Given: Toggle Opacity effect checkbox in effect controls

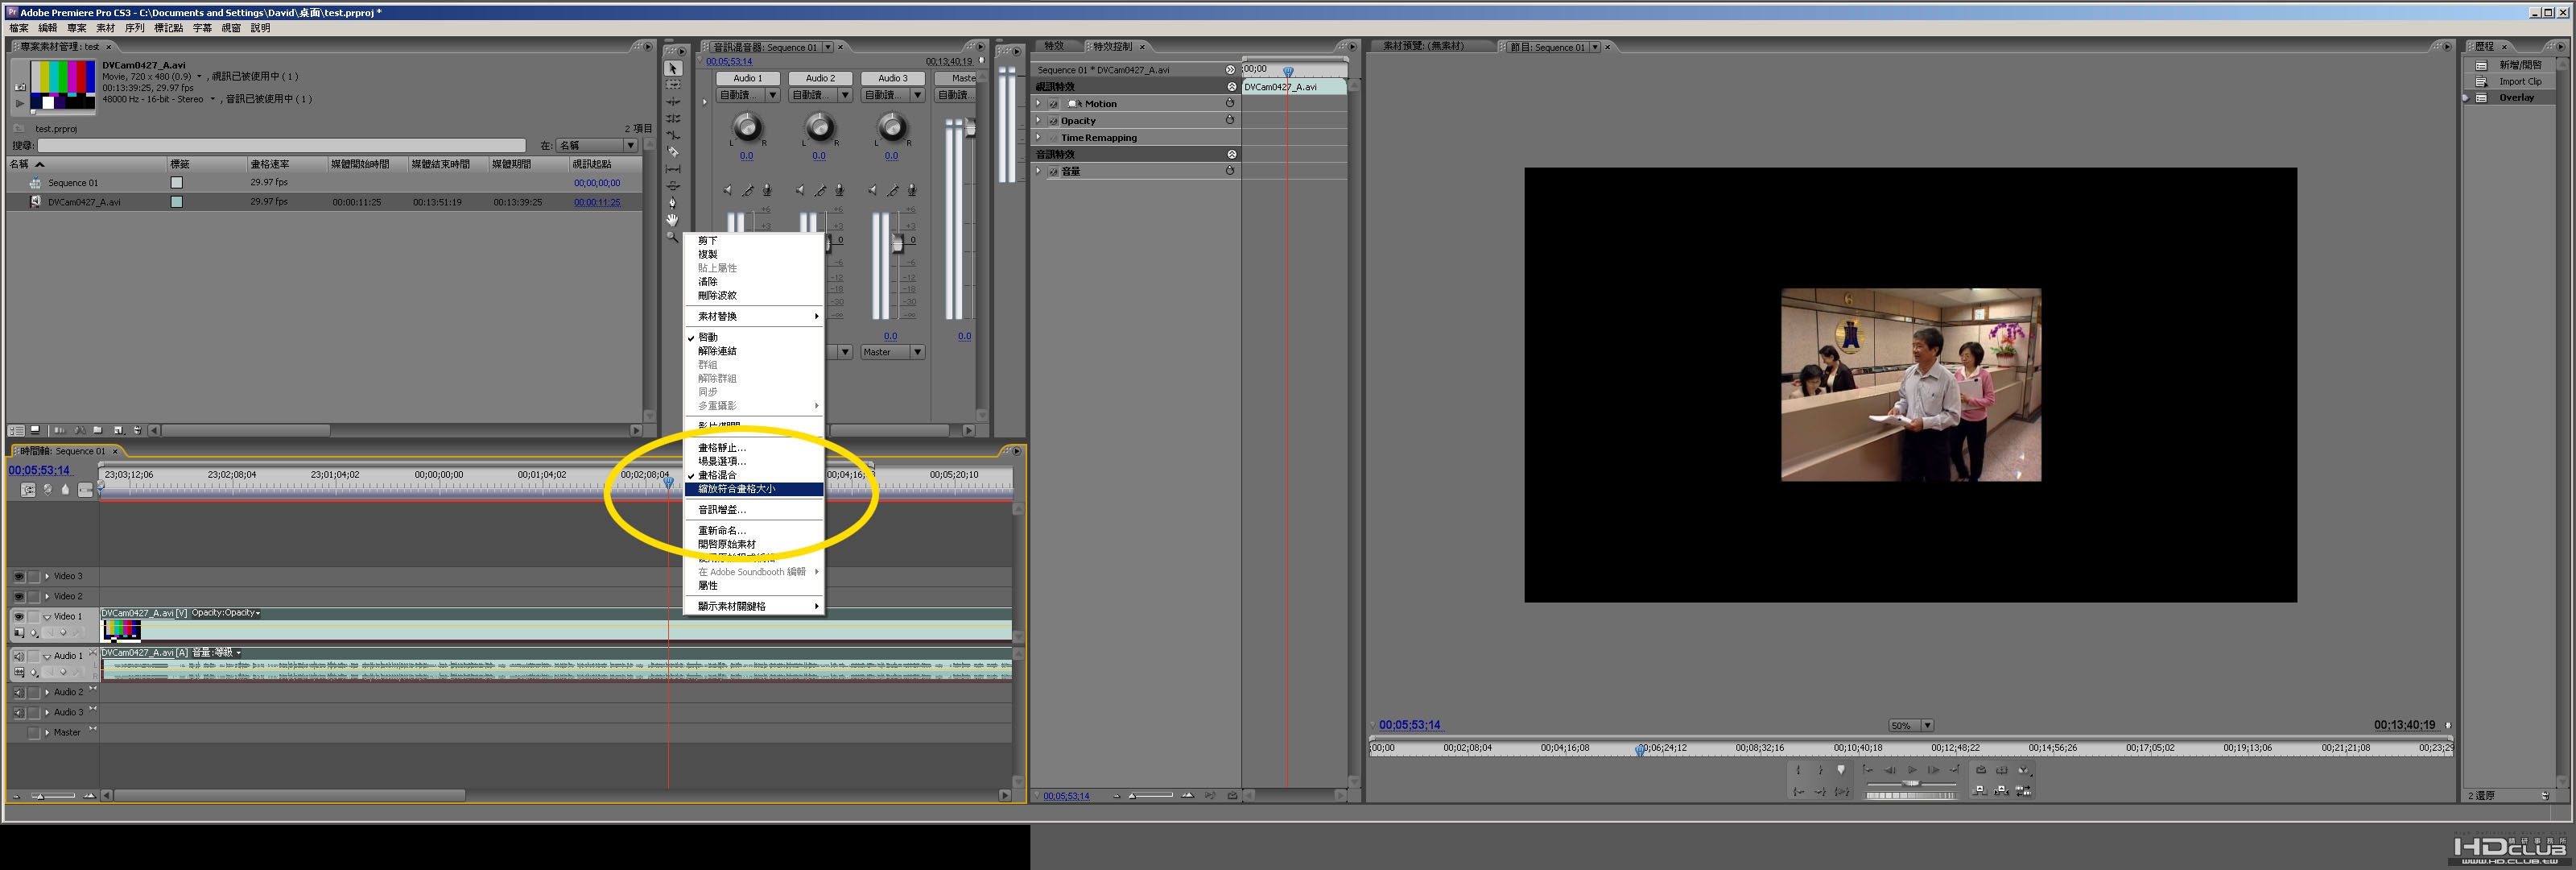Looking at the screenshot, I should pyautogui.click(x=1053, y=121).
